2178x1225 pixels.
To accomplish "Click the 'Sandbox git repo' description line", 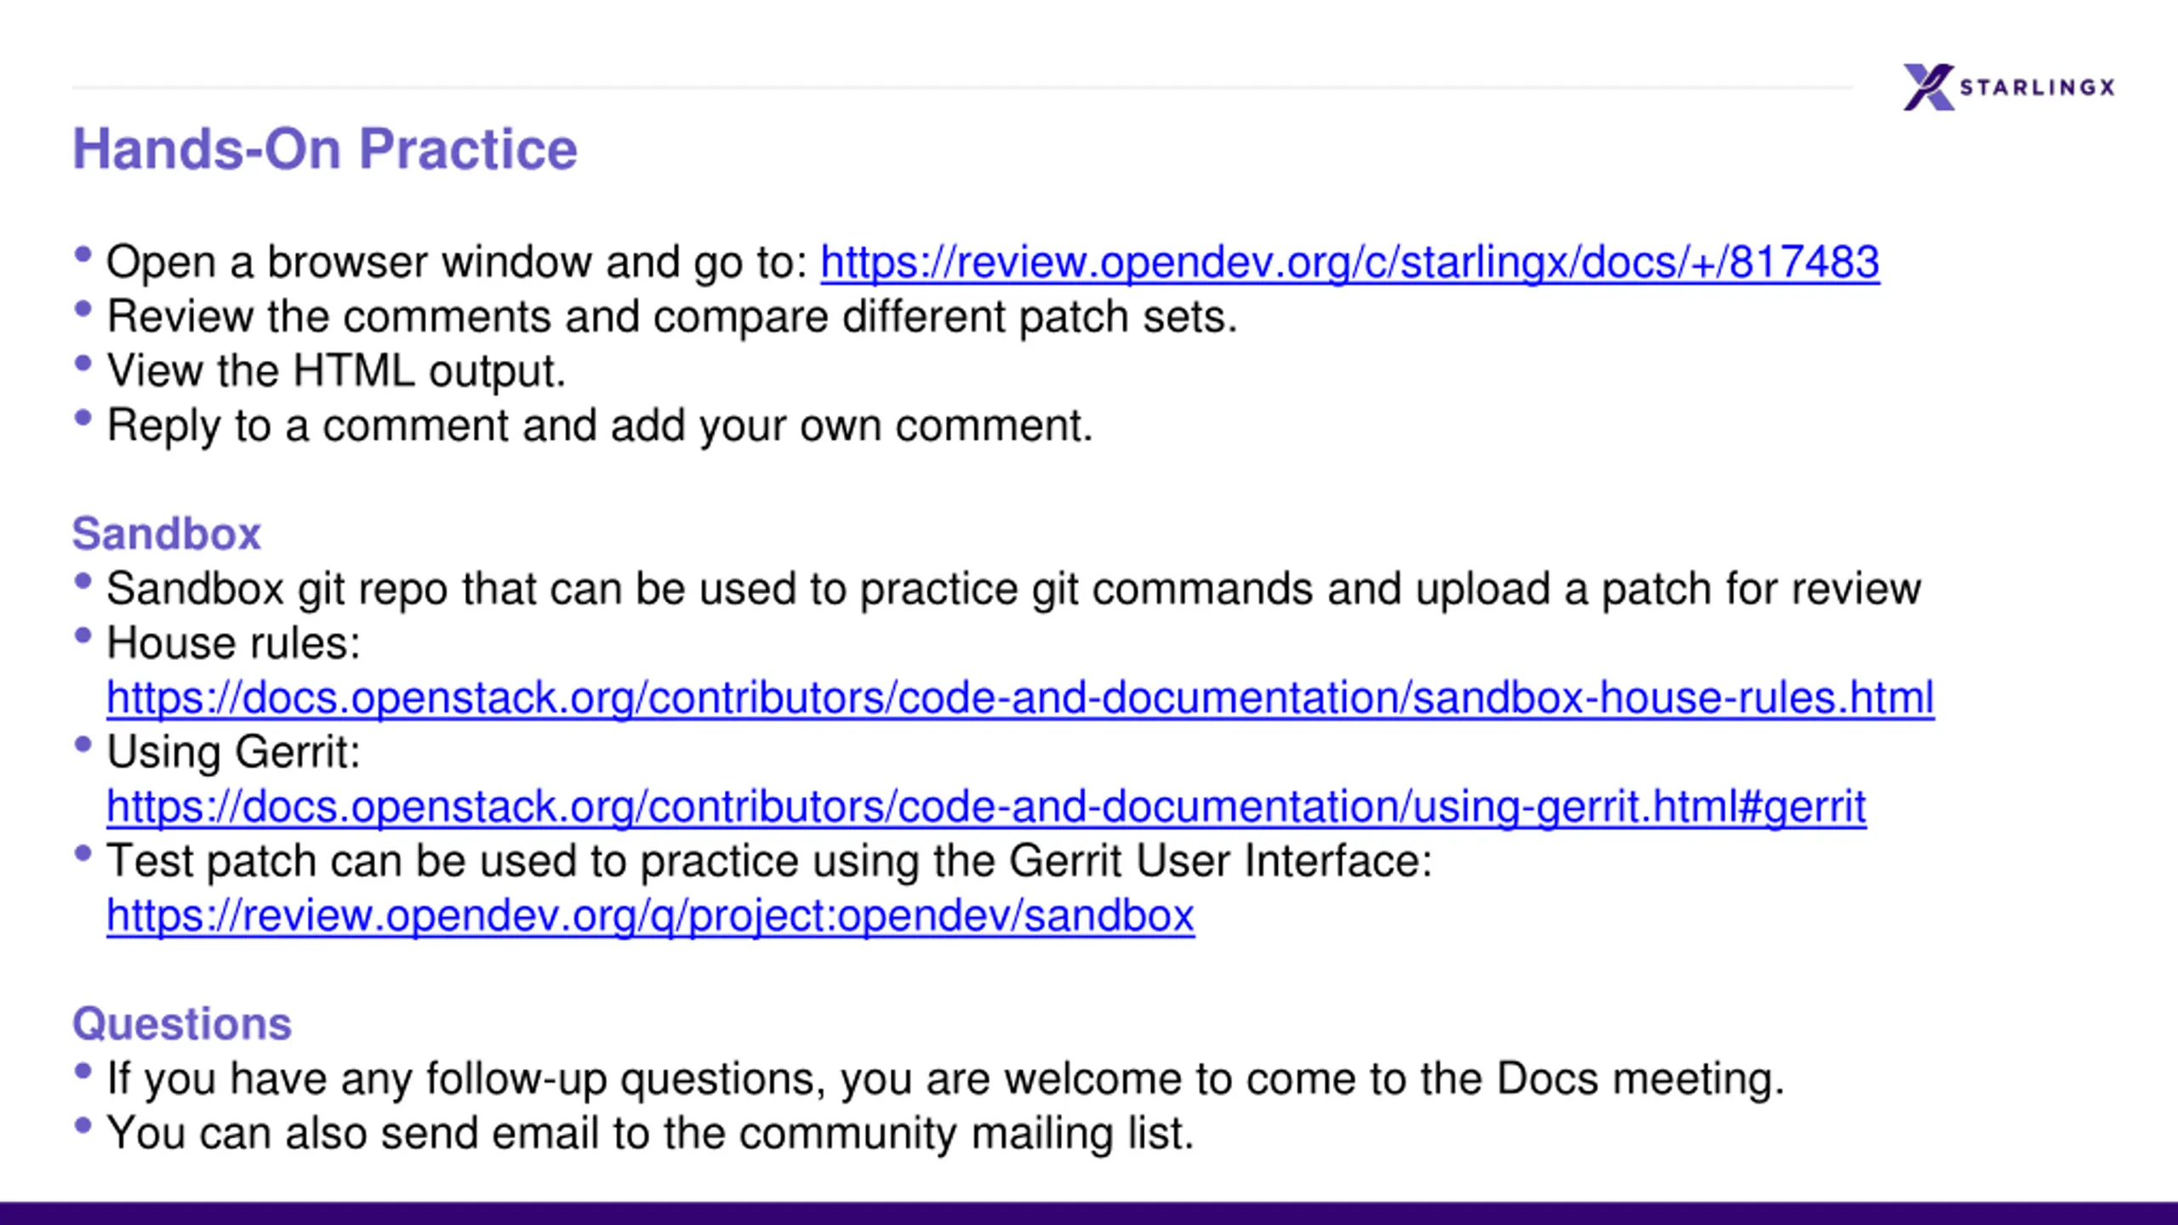I will pyautogui.click(x=1013, y=589).
